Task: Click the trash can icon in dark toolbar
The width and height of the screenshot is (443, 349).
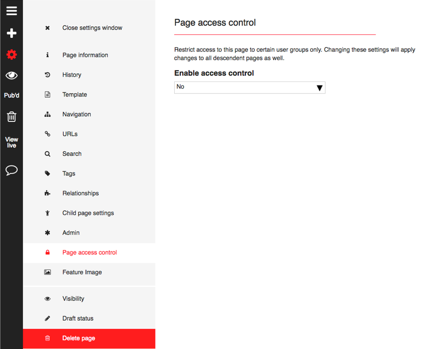Action: [12, 116]
